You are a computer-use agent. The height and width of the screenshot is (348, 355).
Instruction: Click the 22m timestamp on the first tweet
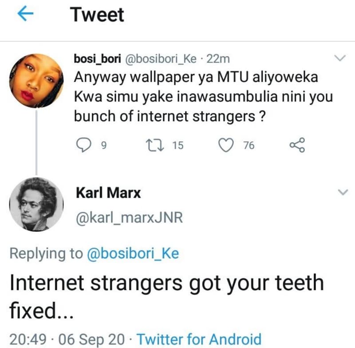[x=220, y=59]
